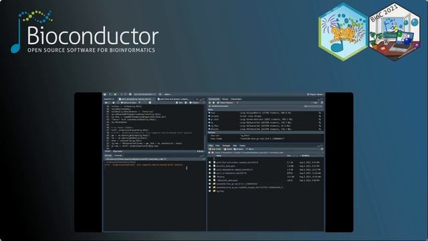Click the clear console broom icon
This screenshot has height=241, width=428.
click(204, 159)
